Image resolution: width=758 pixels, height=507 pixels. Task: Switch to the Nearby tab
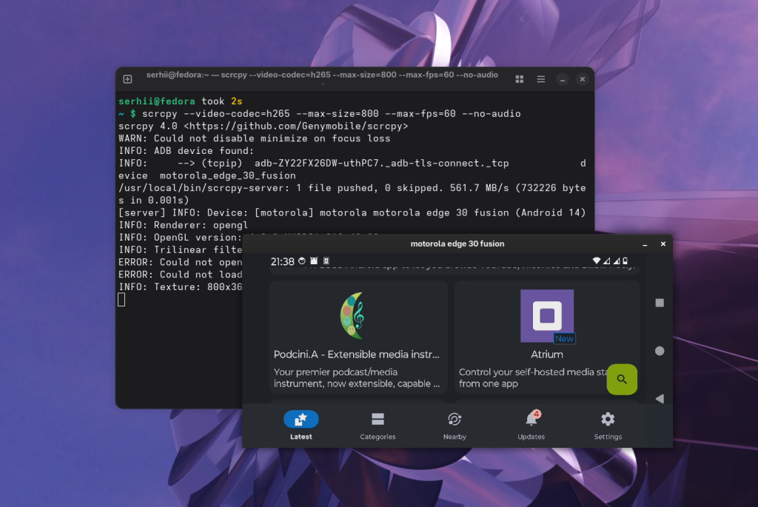coord(455,426)
